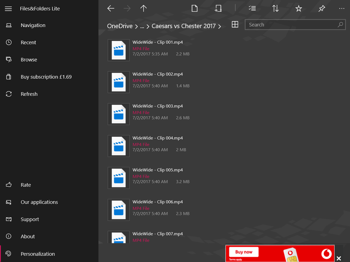Mark this folder as a favorite

(299, 8)
